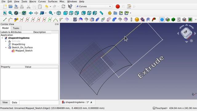Switch to the Data property tab

point(14,102)
